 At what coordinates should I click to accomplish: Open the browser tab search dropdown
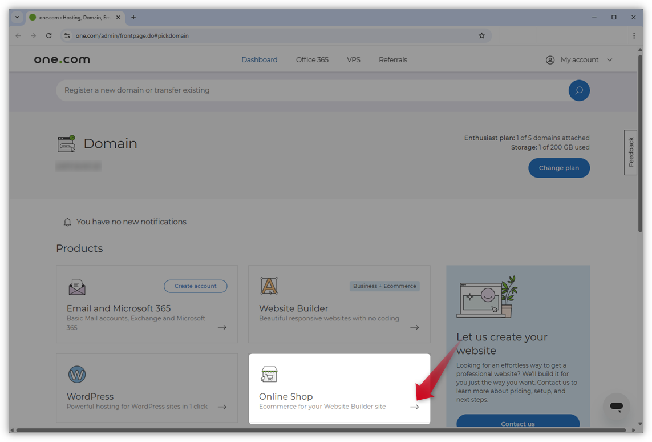[17, 17]
